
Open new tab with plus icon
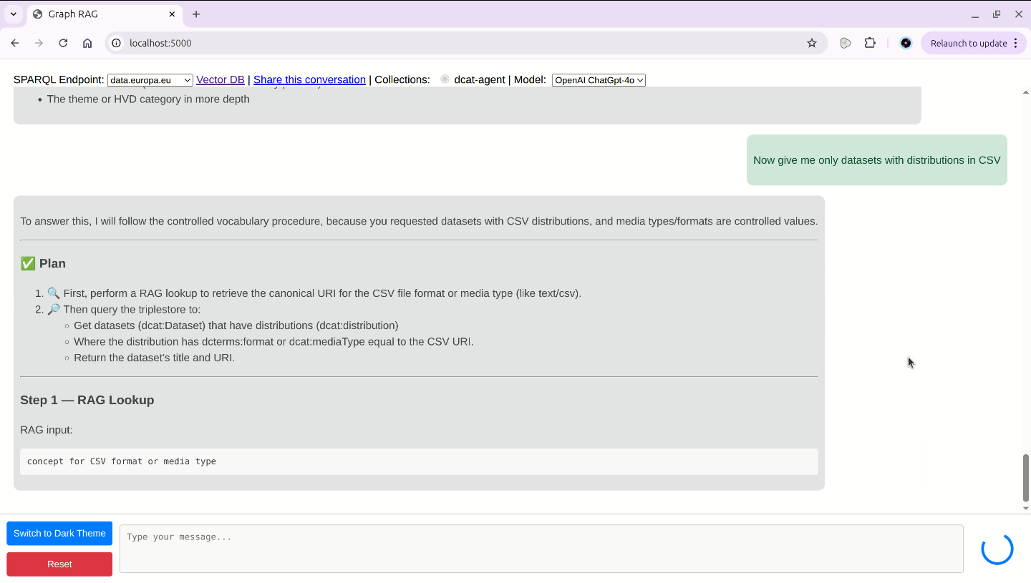coord(196,14)
